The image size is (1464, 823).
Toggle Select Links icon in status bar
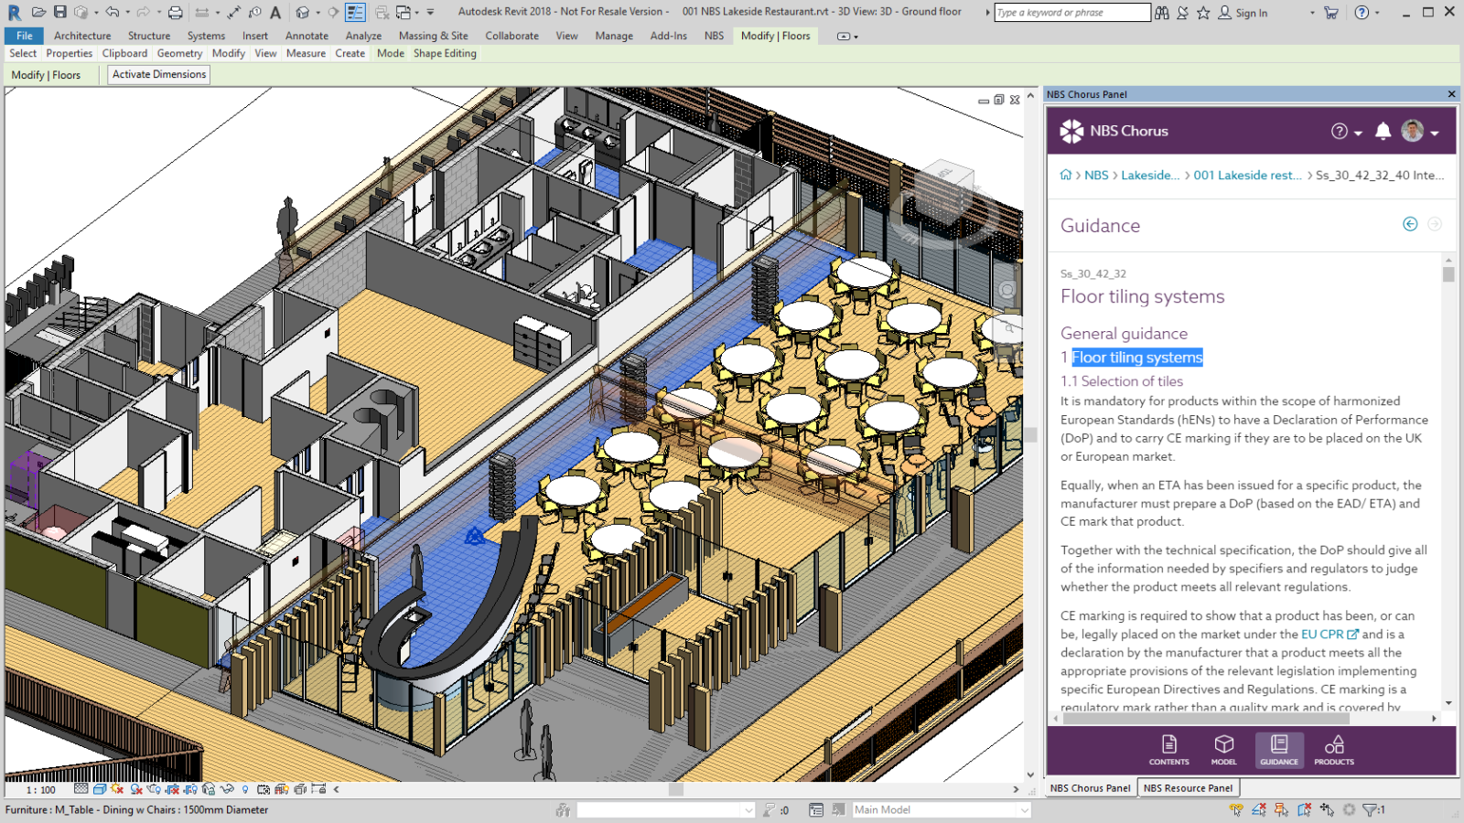coord(1236,809)
